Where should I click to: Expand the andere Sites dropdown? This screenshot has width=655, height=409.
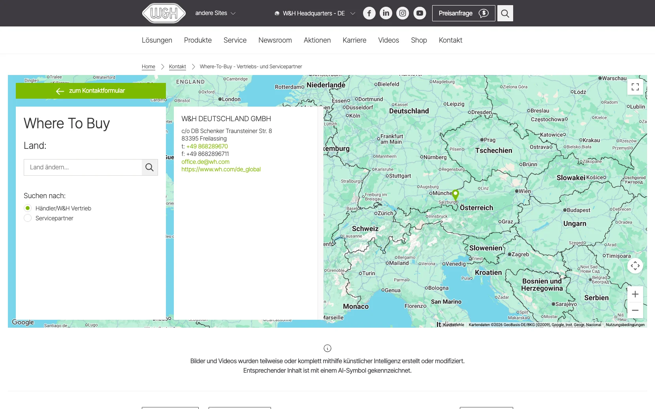[x=215, y=13]
